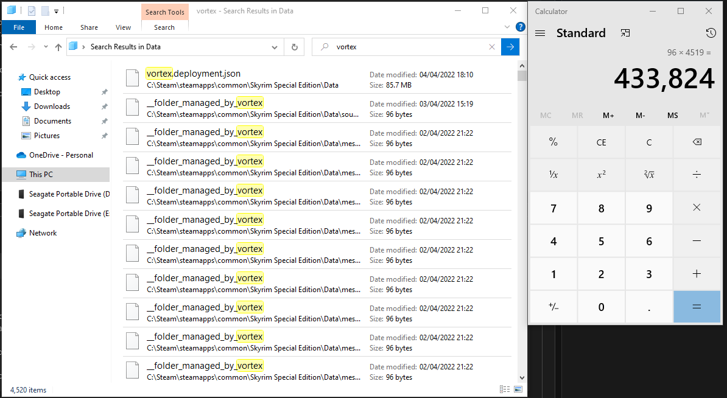Viewport: 727px width, 398px height.
Task: Refresh the search results
Action: [x=295, y=47]
